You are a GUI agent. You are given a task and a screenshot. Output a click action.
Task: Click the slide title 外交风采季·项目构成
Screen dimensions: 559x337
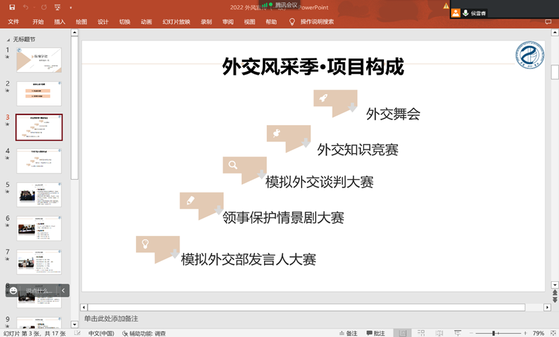[313, 67]
